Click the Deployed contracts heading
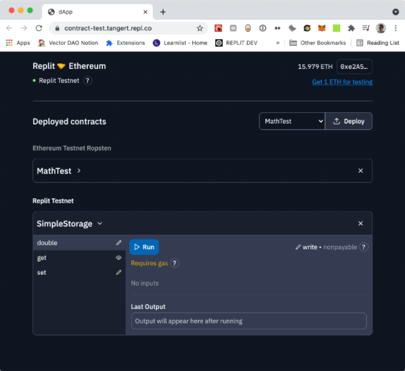 click(69, 122)
